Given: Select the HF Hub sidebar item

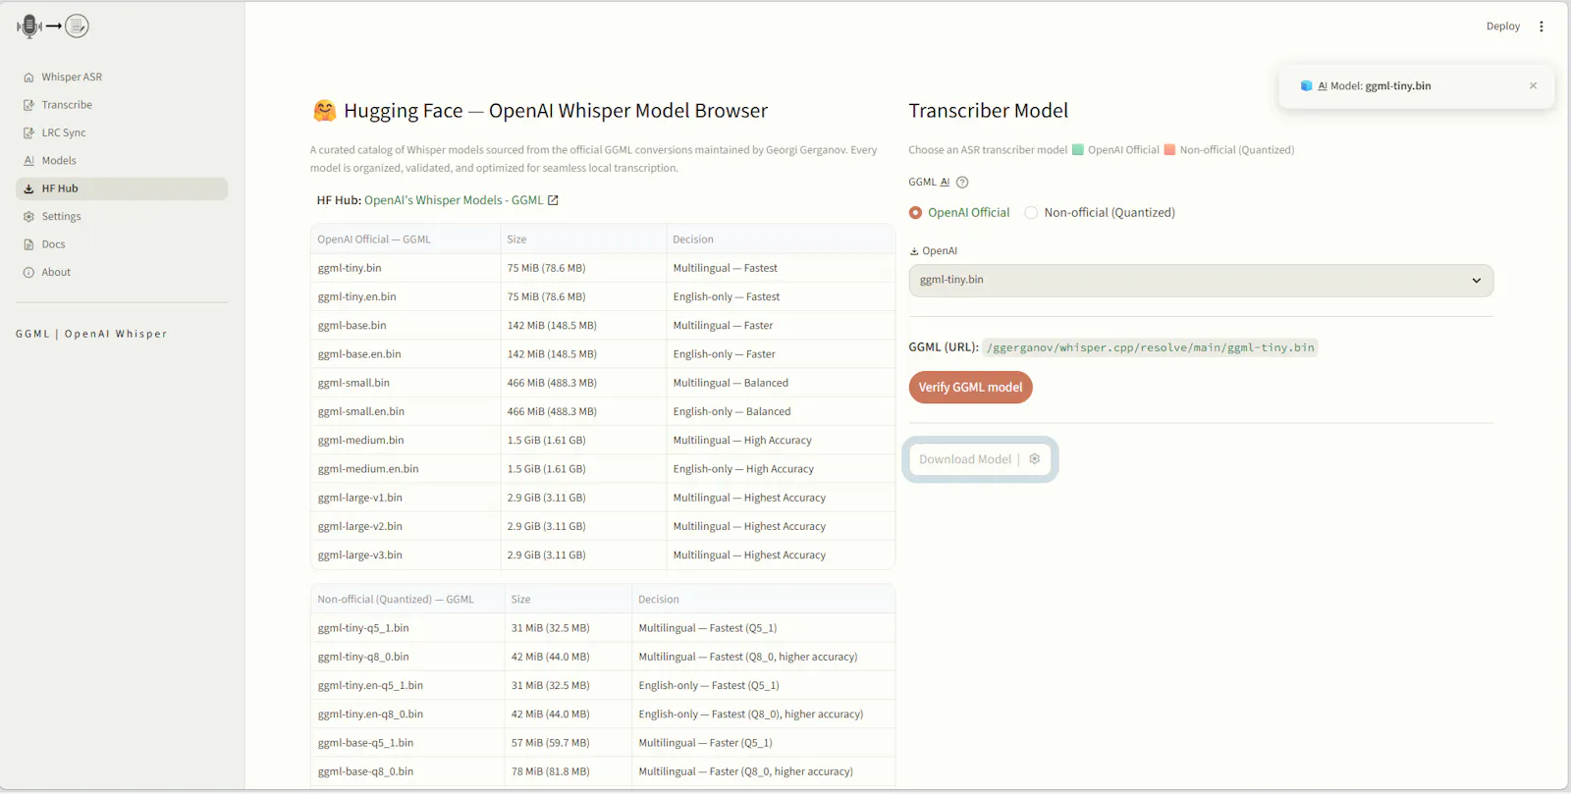Looking at the screenshot, I should tap(122, 188).
